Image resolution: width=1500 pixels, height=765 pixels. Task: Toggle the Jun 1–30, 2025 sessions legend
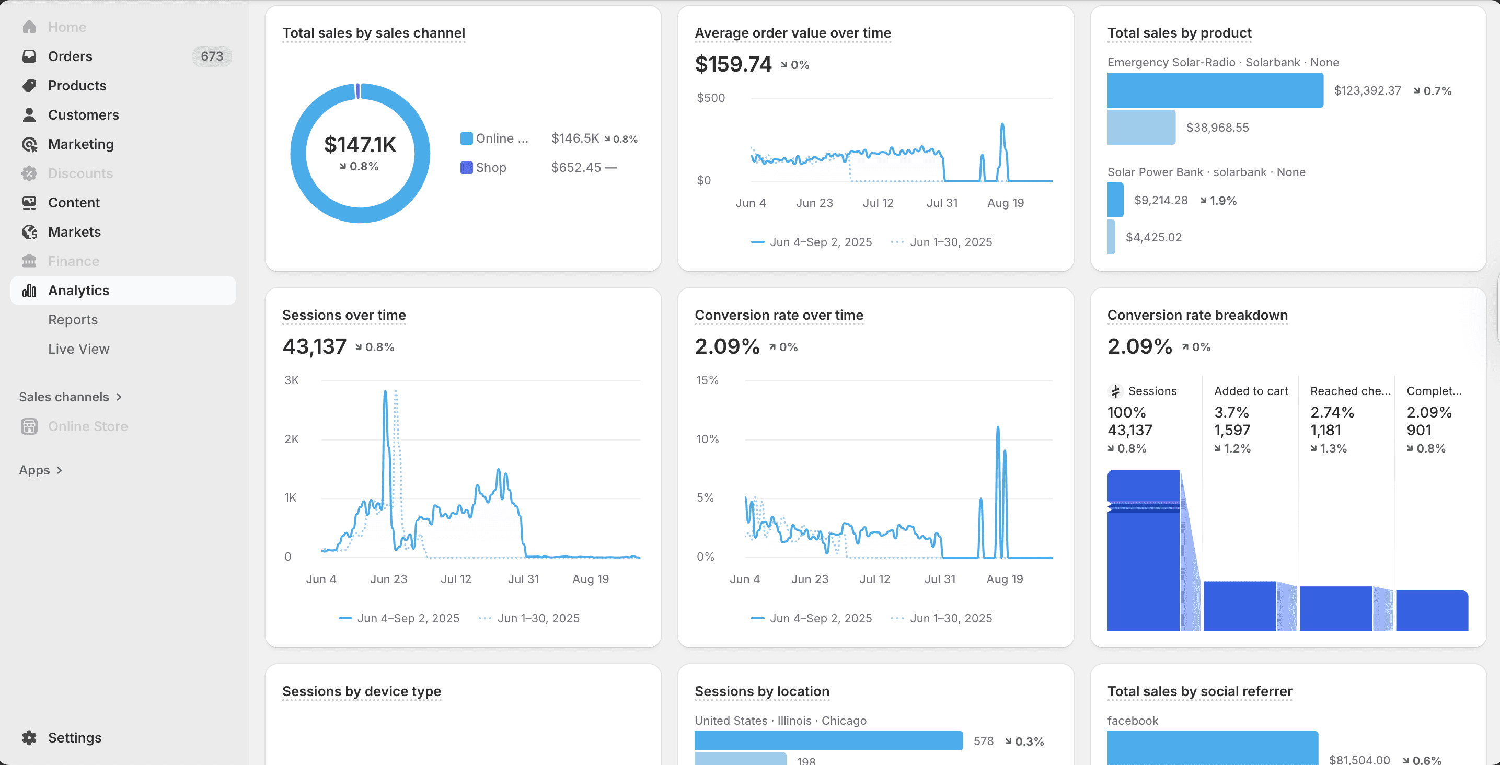point(529,618)
